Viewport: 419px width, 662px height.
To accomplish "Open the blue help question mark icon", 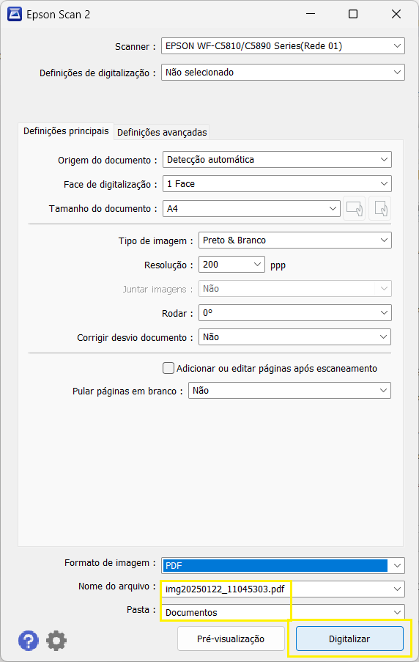I will [x=29, y=641].
